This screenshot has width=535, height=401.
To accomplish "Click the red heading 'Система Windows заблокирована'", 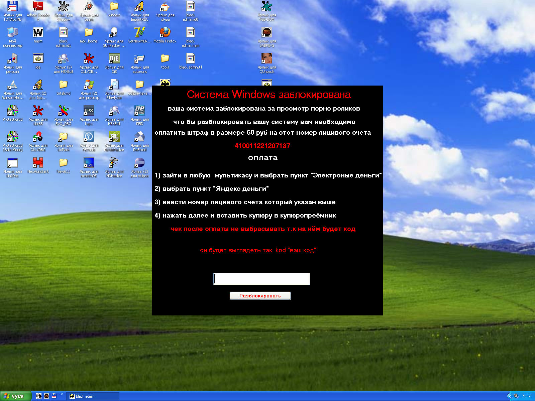I will pos(269,95).
